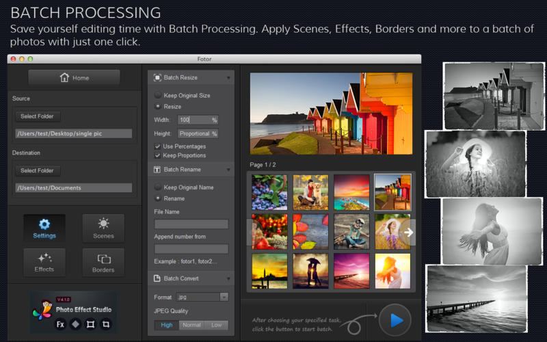
Task: Set JPEG Quality to Low
Action: (216, 325)
